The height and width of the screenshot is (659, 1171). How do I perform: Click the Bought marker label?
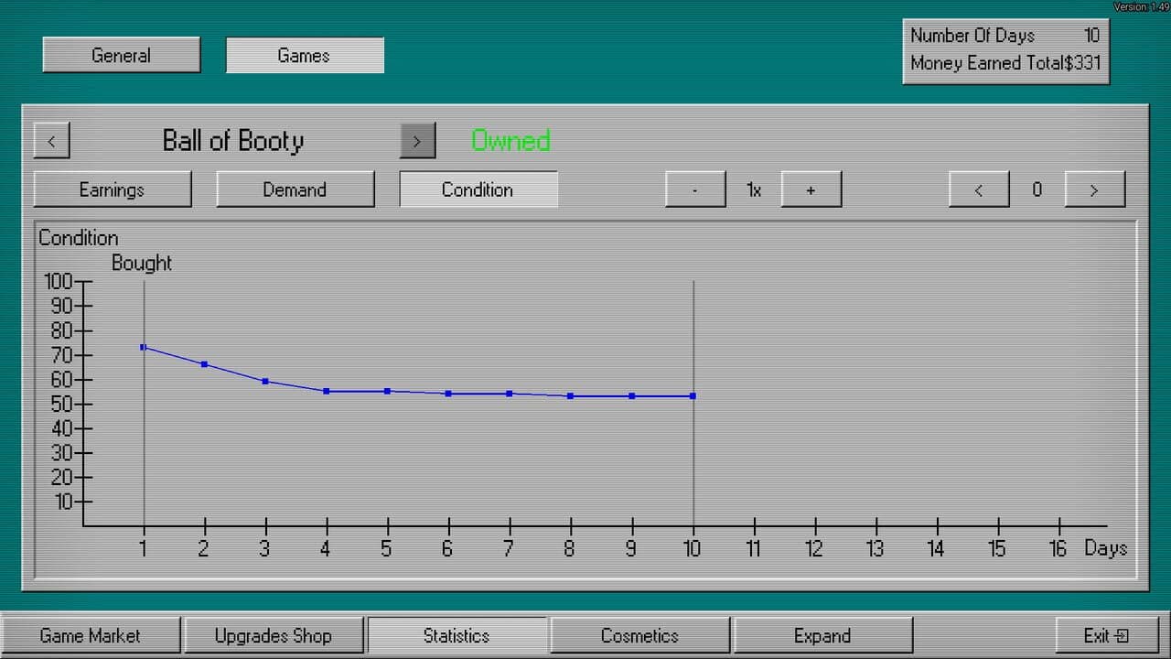coord(142,263)
